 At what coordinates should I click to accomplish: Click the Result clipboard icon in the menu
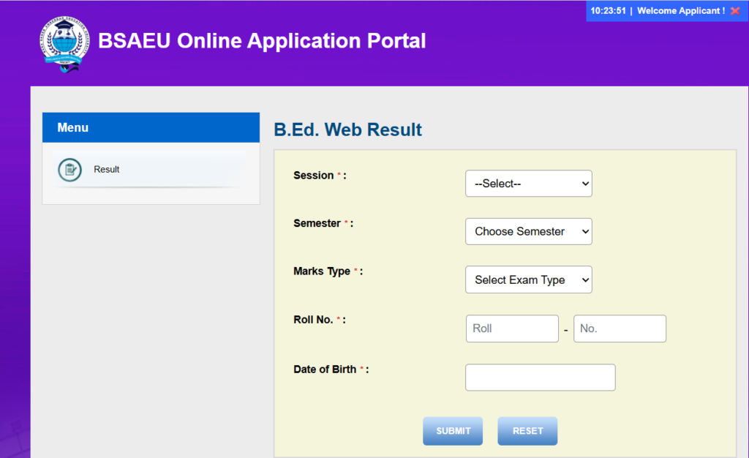coord(69,170)
